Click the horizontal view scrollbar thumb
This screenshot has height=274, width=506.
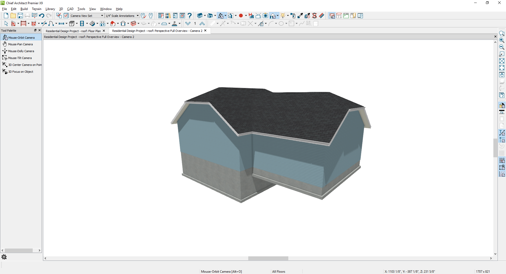point(268,258)
